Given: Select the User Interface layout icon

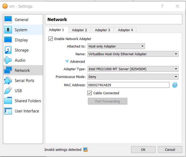Looking at the screenshot, I should [x=8, y=111].
